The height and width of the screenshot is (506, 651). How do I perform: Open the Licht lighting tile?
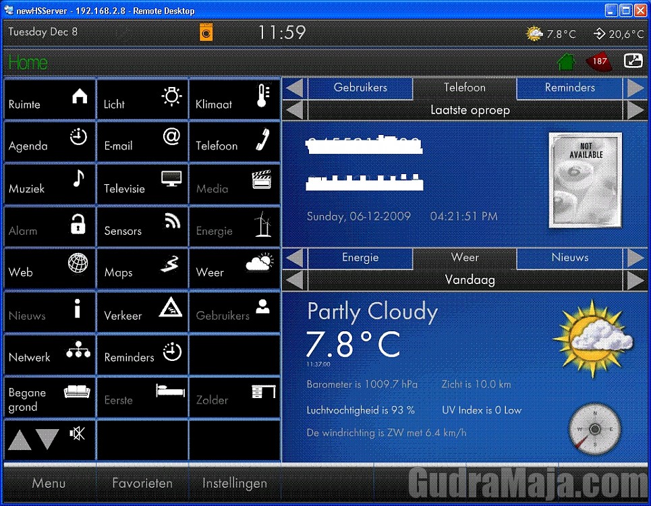142,100
